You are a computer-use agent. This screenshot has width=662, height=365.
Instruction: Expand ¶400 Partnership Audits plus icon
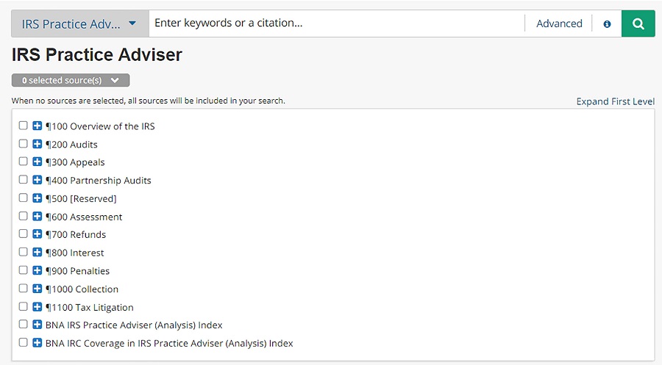click(38, 180)
